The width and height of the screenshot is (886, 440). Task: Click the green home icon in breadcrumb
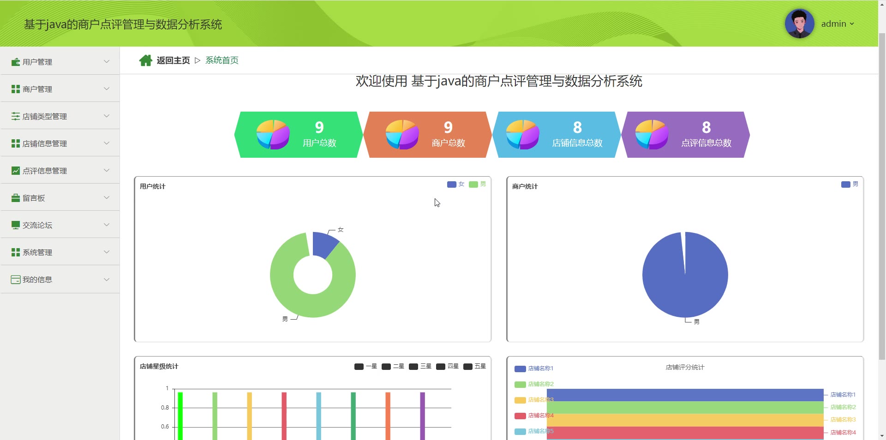146,60
